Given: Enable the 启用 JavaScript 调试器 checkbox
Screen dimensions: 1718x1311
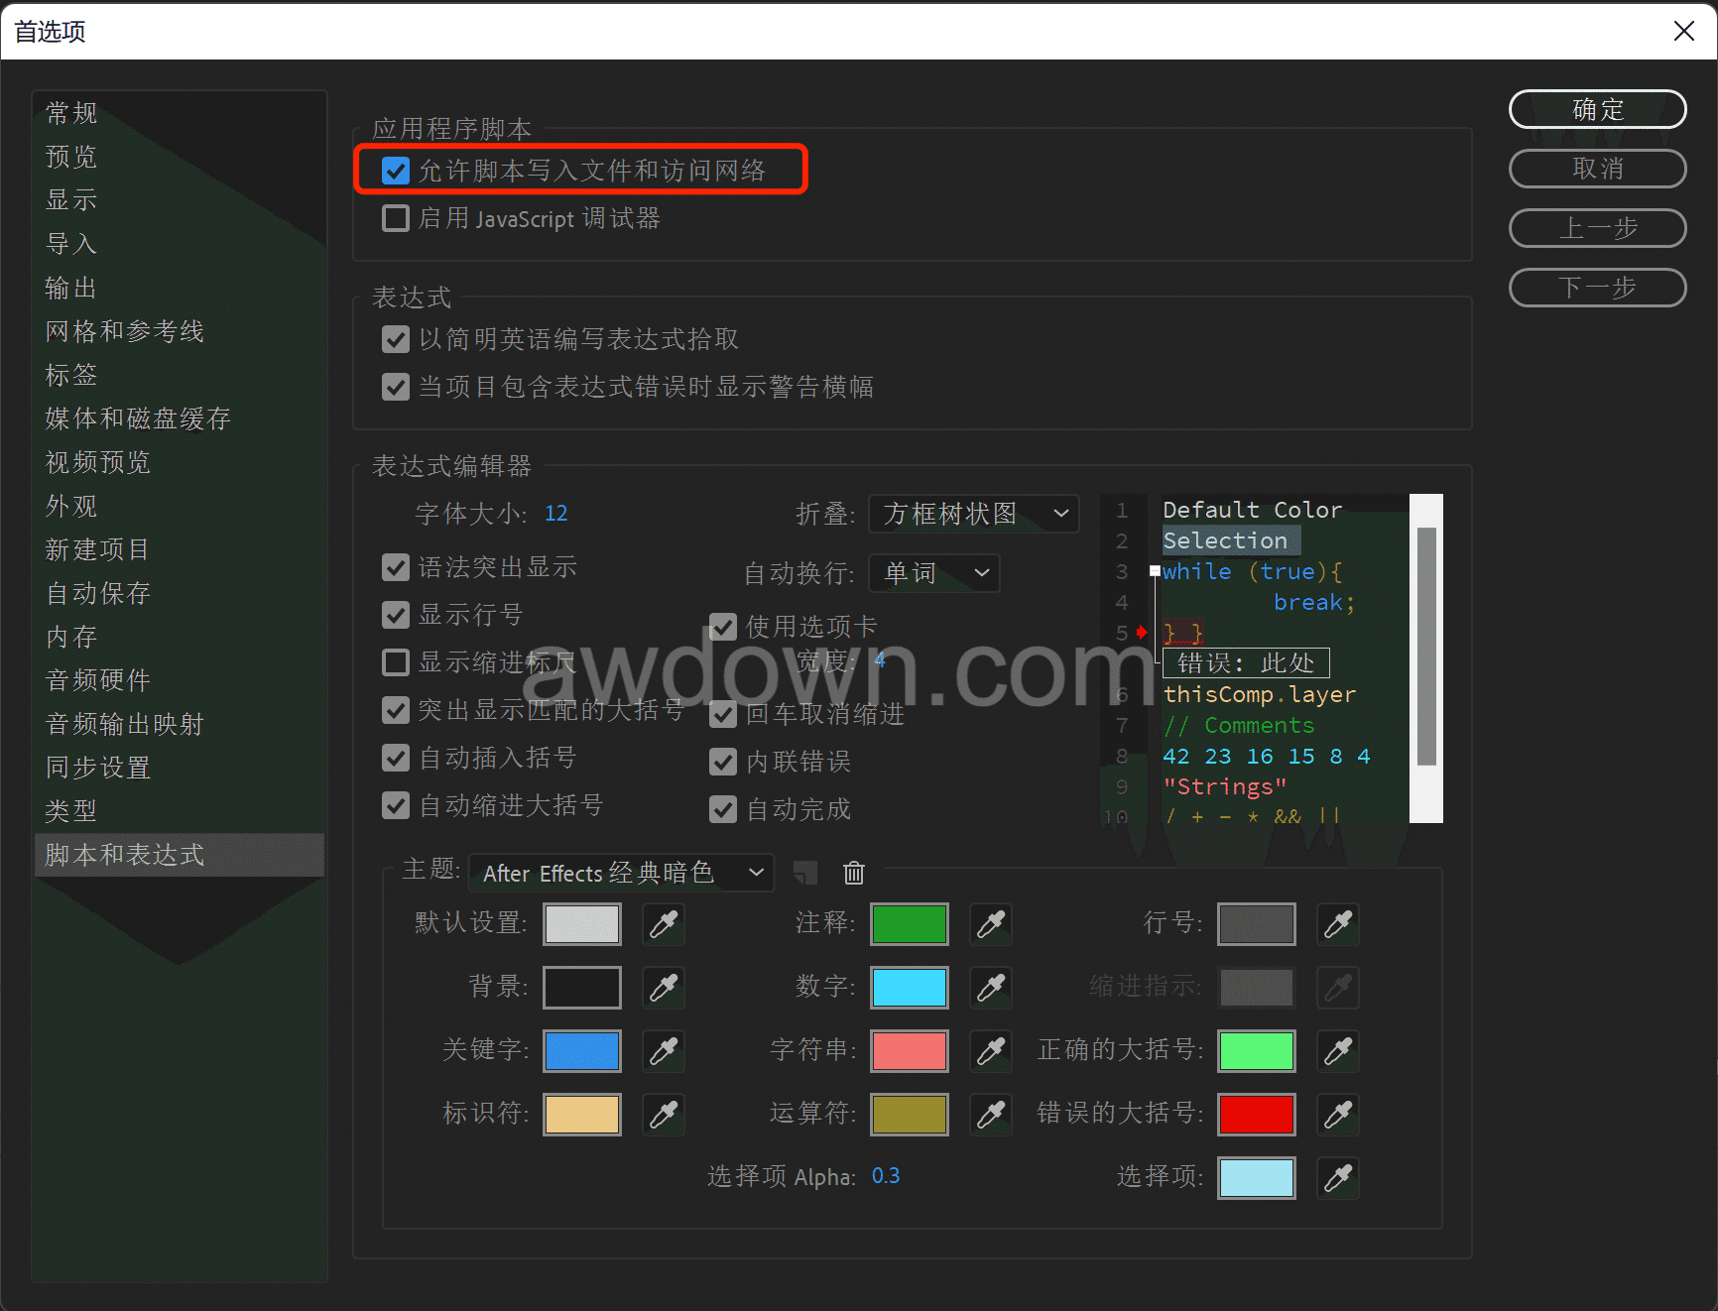Looking at the screenshot, I should click(396, 218).
